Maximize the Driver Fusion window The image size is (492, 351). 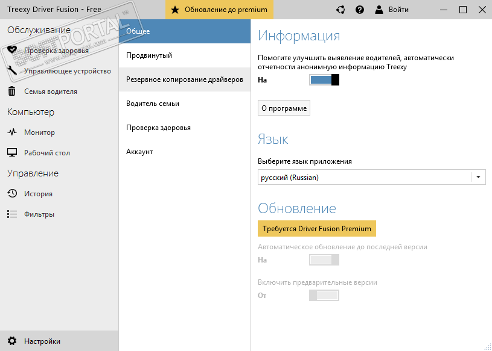click(x=463, y=10)
